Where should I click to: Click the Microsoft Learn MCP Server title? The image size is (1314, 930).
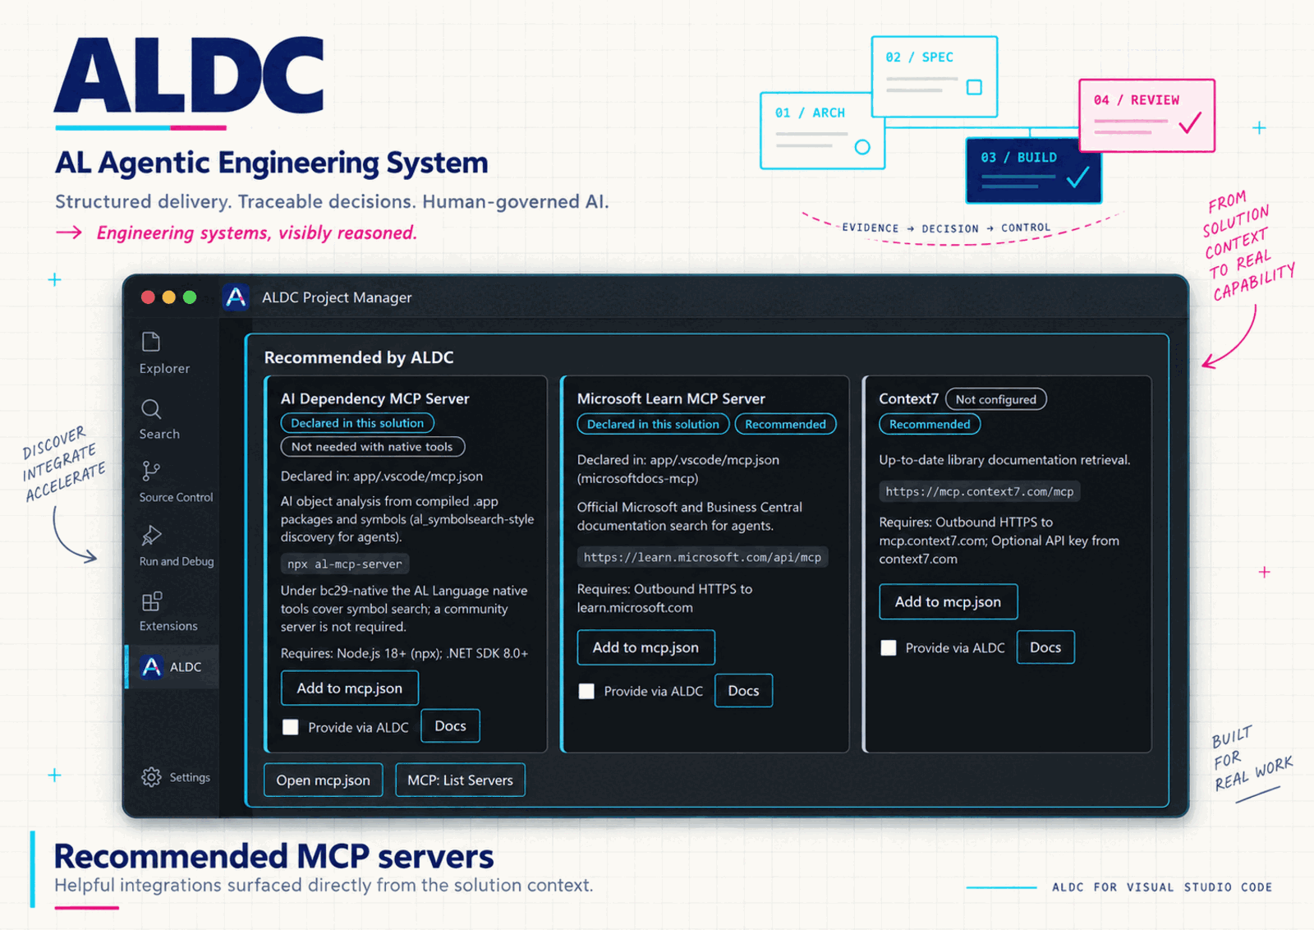(x=671, y=398)
